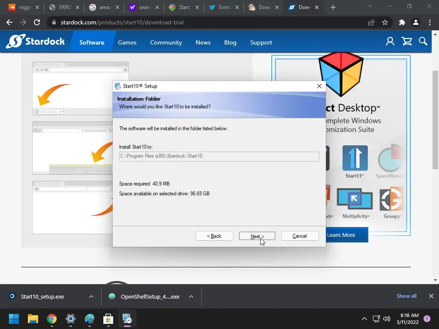Open the Games menu
This screenshot has width=439, height=329.
(127, 42)
